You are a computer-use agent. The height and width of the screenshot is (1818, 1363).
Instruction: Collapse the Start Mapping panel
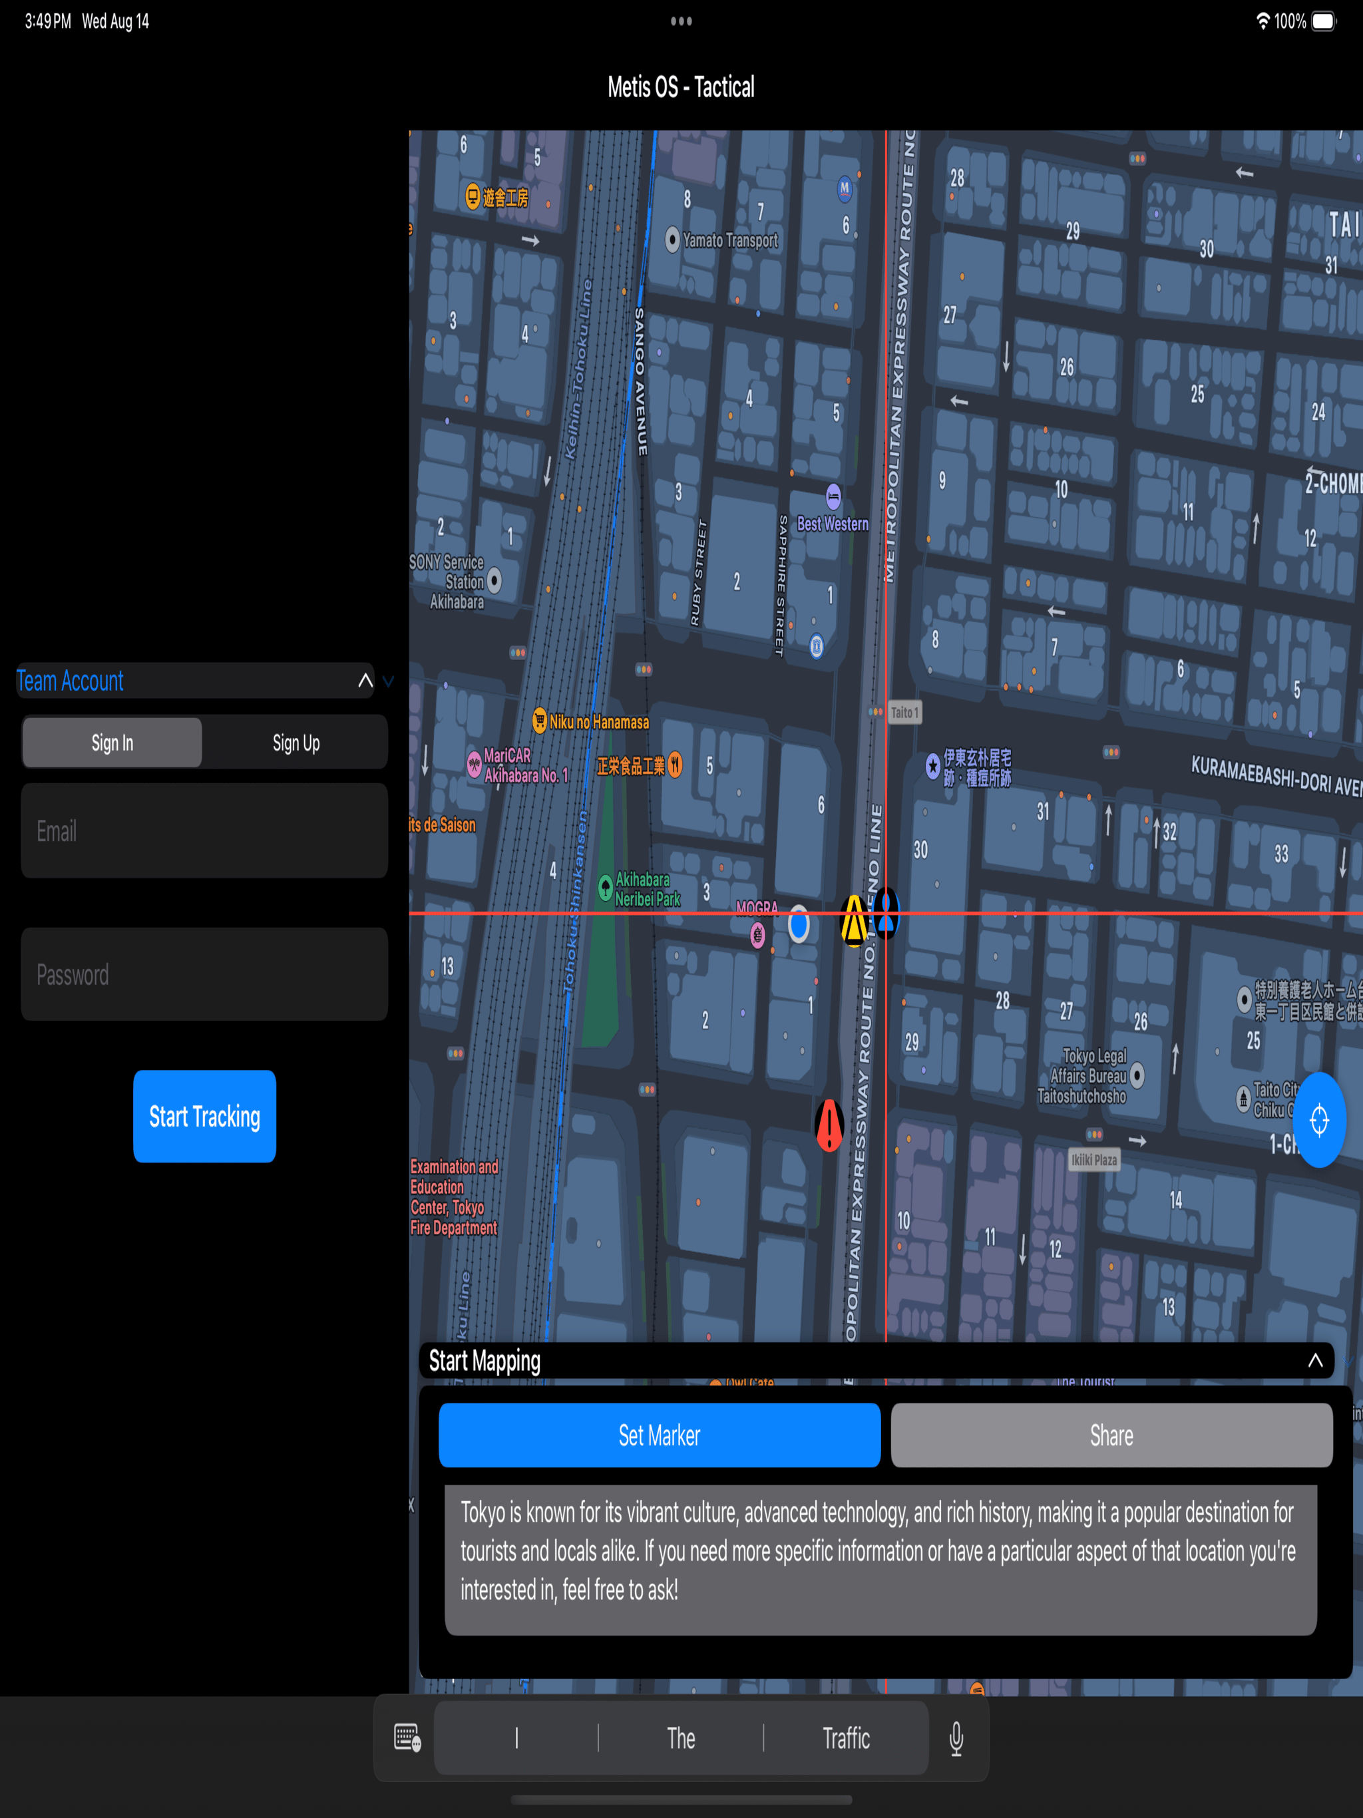coord(1315,1360)
